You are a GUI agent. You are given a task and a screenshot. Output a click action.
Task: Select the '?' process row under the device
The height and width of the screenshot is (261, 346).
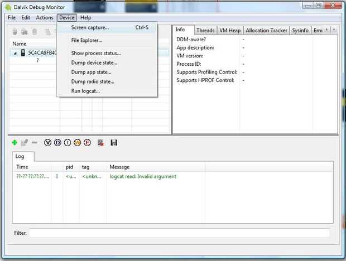(x=38, y=60)
